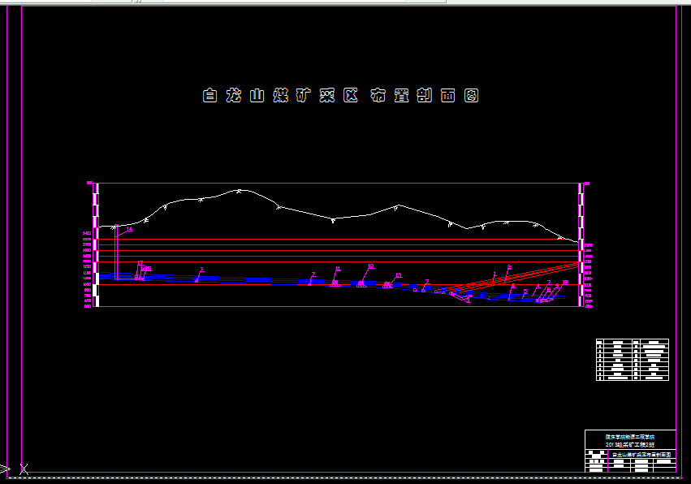Select callout number 3 below the coal seam
This screenshot has width=691, height=484.
pyautogui.click(x=469, y=300)
